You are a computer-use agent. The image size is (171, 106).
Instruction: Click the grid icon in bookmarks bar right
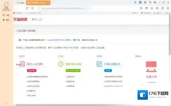pos(142,13)
